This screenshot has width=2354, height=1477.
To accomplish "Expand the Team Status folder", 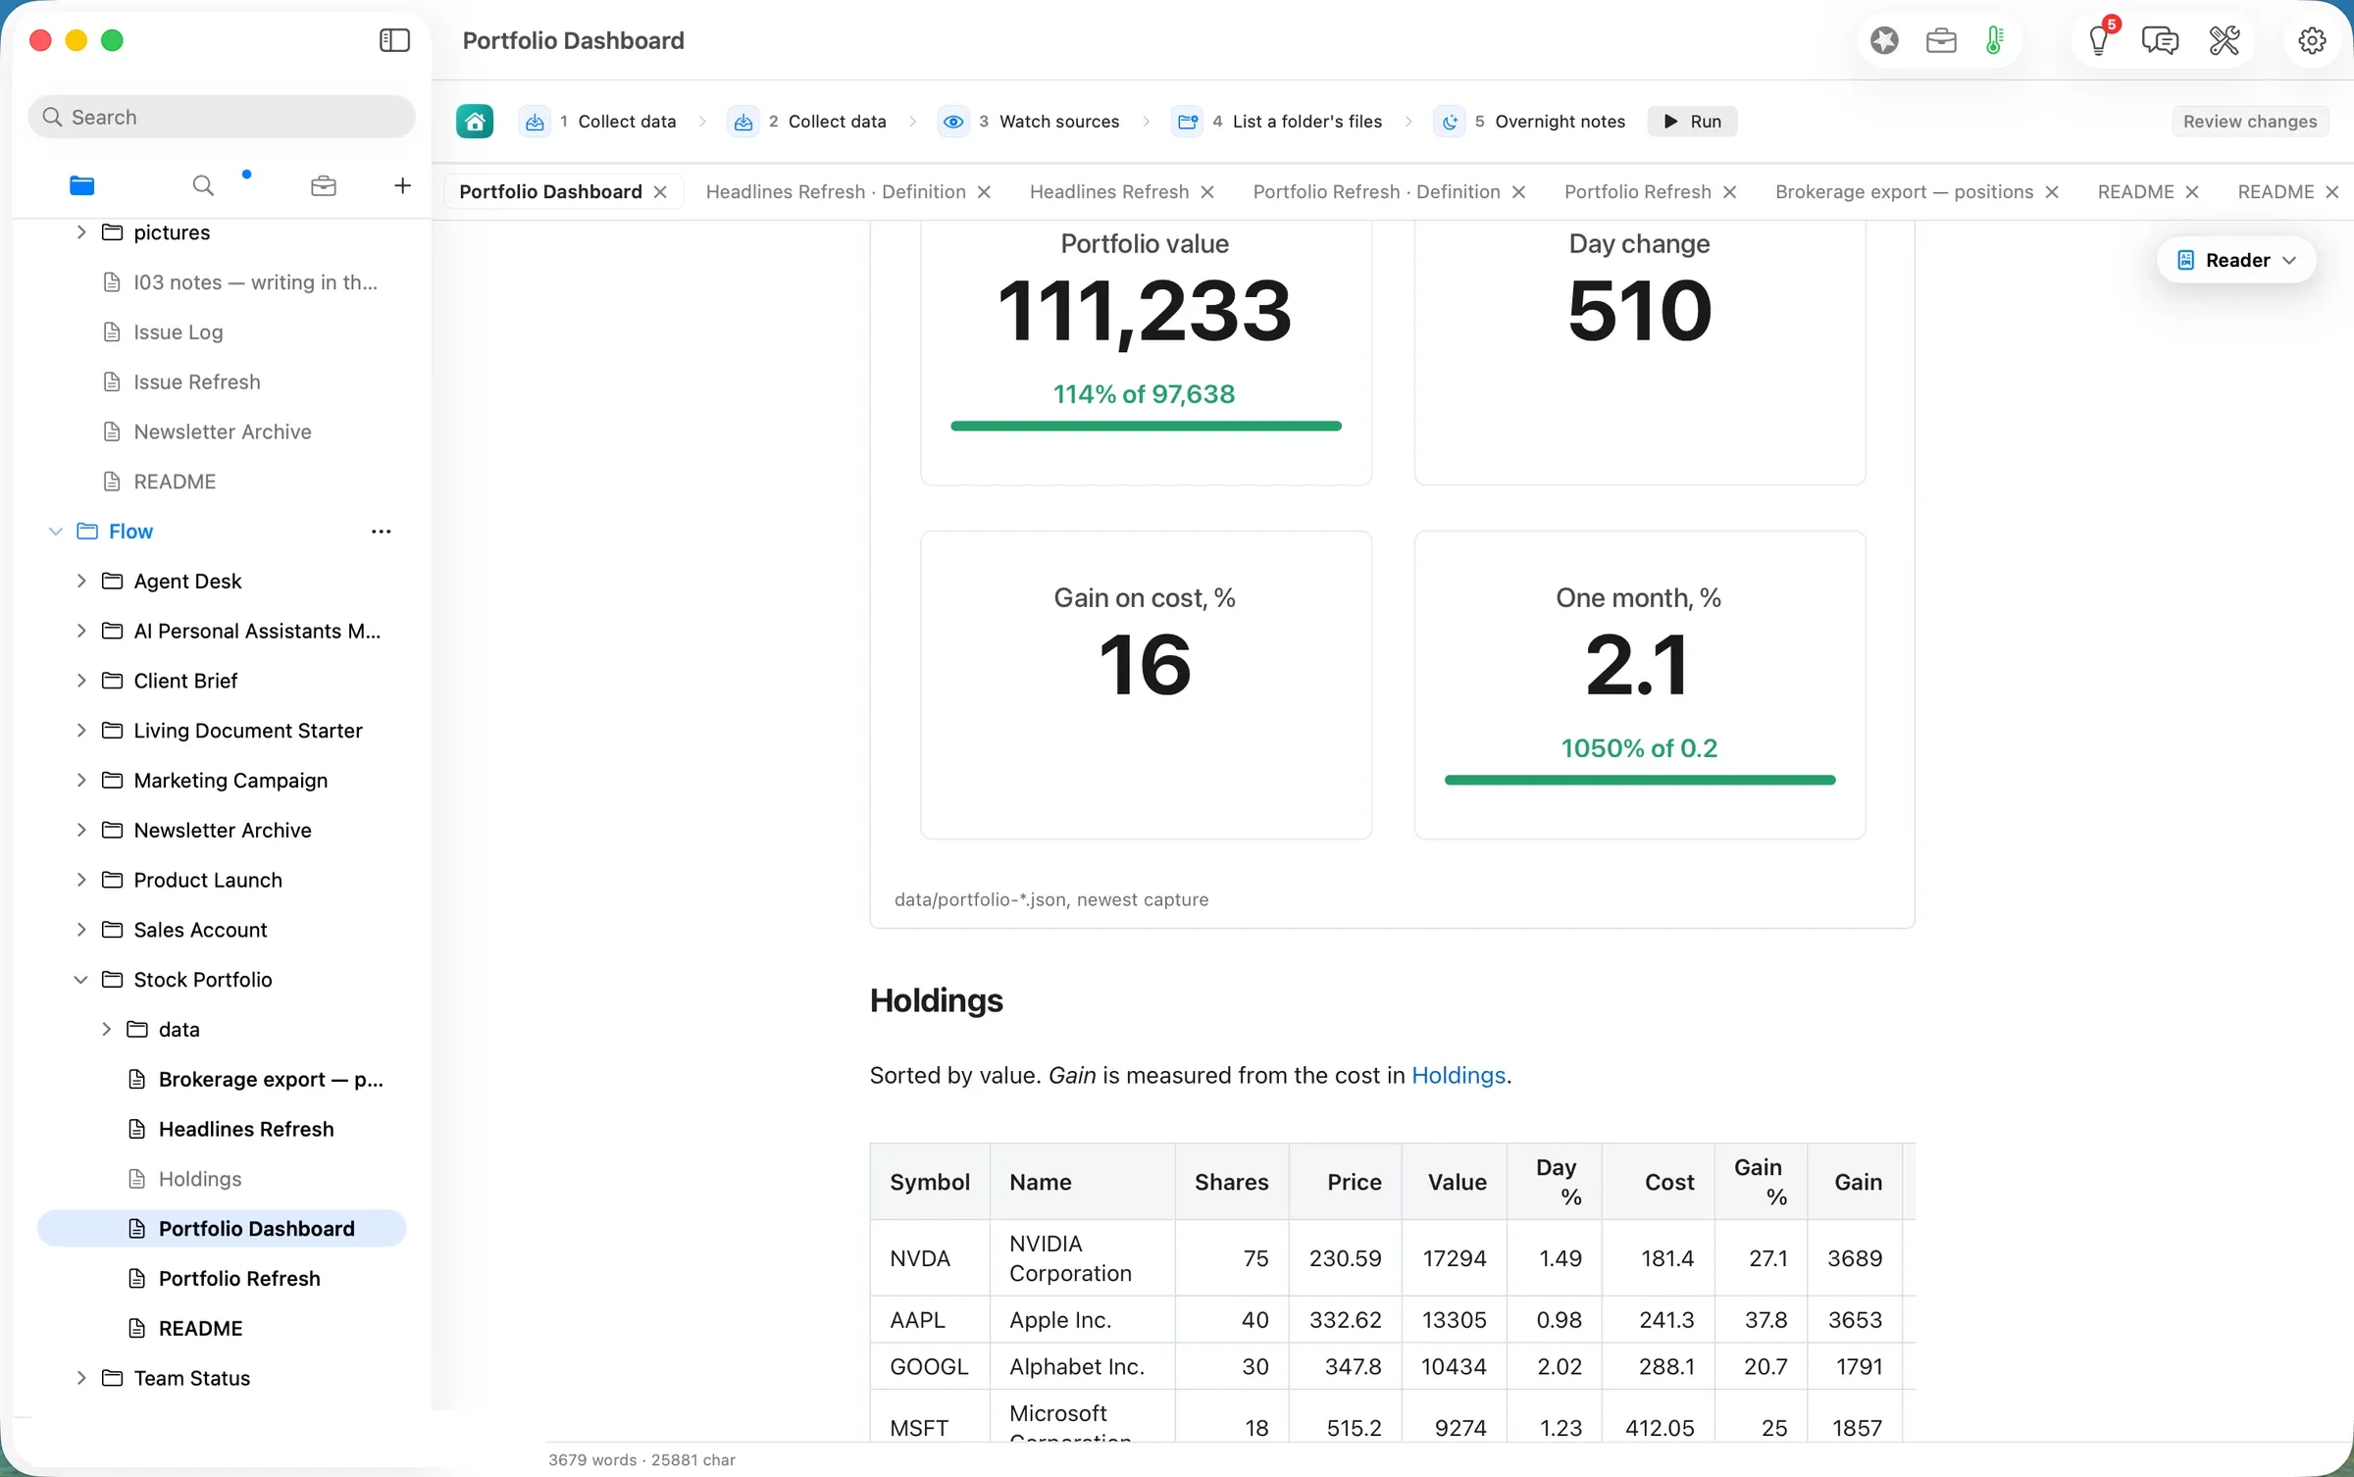I will click(81, 1378).
